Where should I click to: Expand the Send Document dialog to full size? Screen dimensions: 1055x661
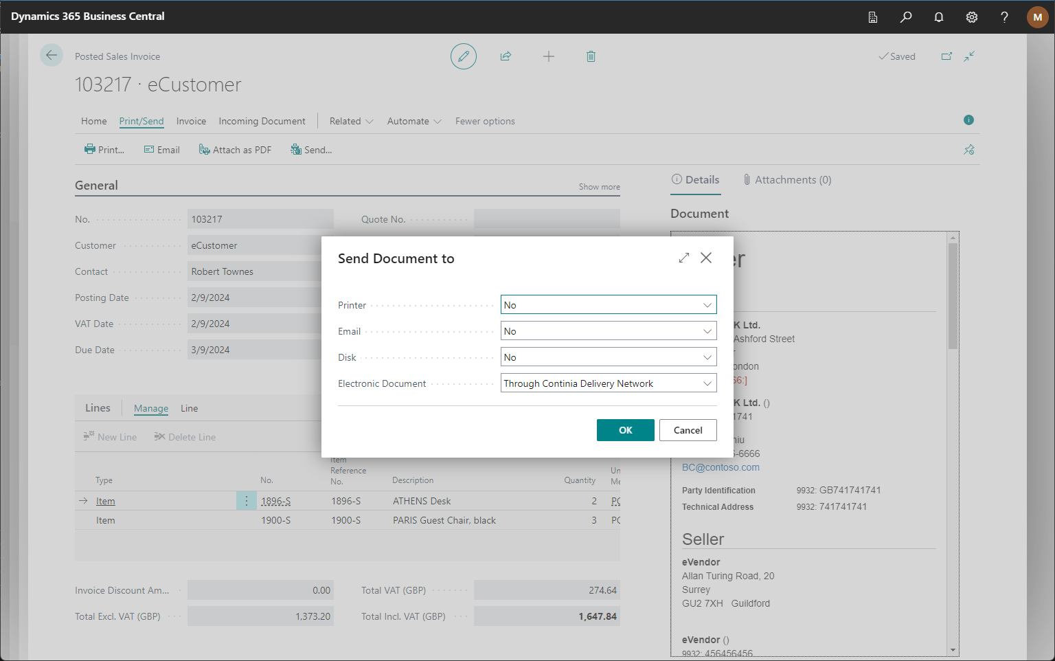(683, 258)
